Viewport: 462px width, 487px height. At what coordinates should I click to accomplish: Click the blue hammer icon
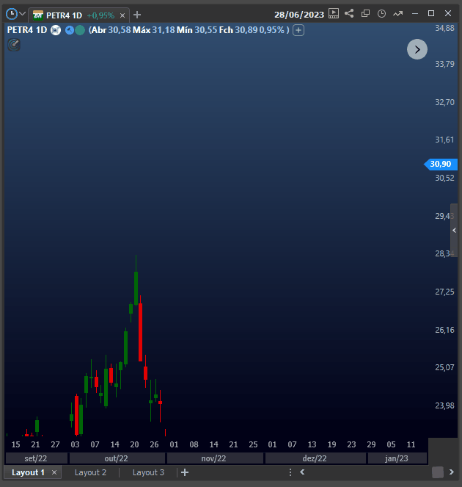point(70,30)
